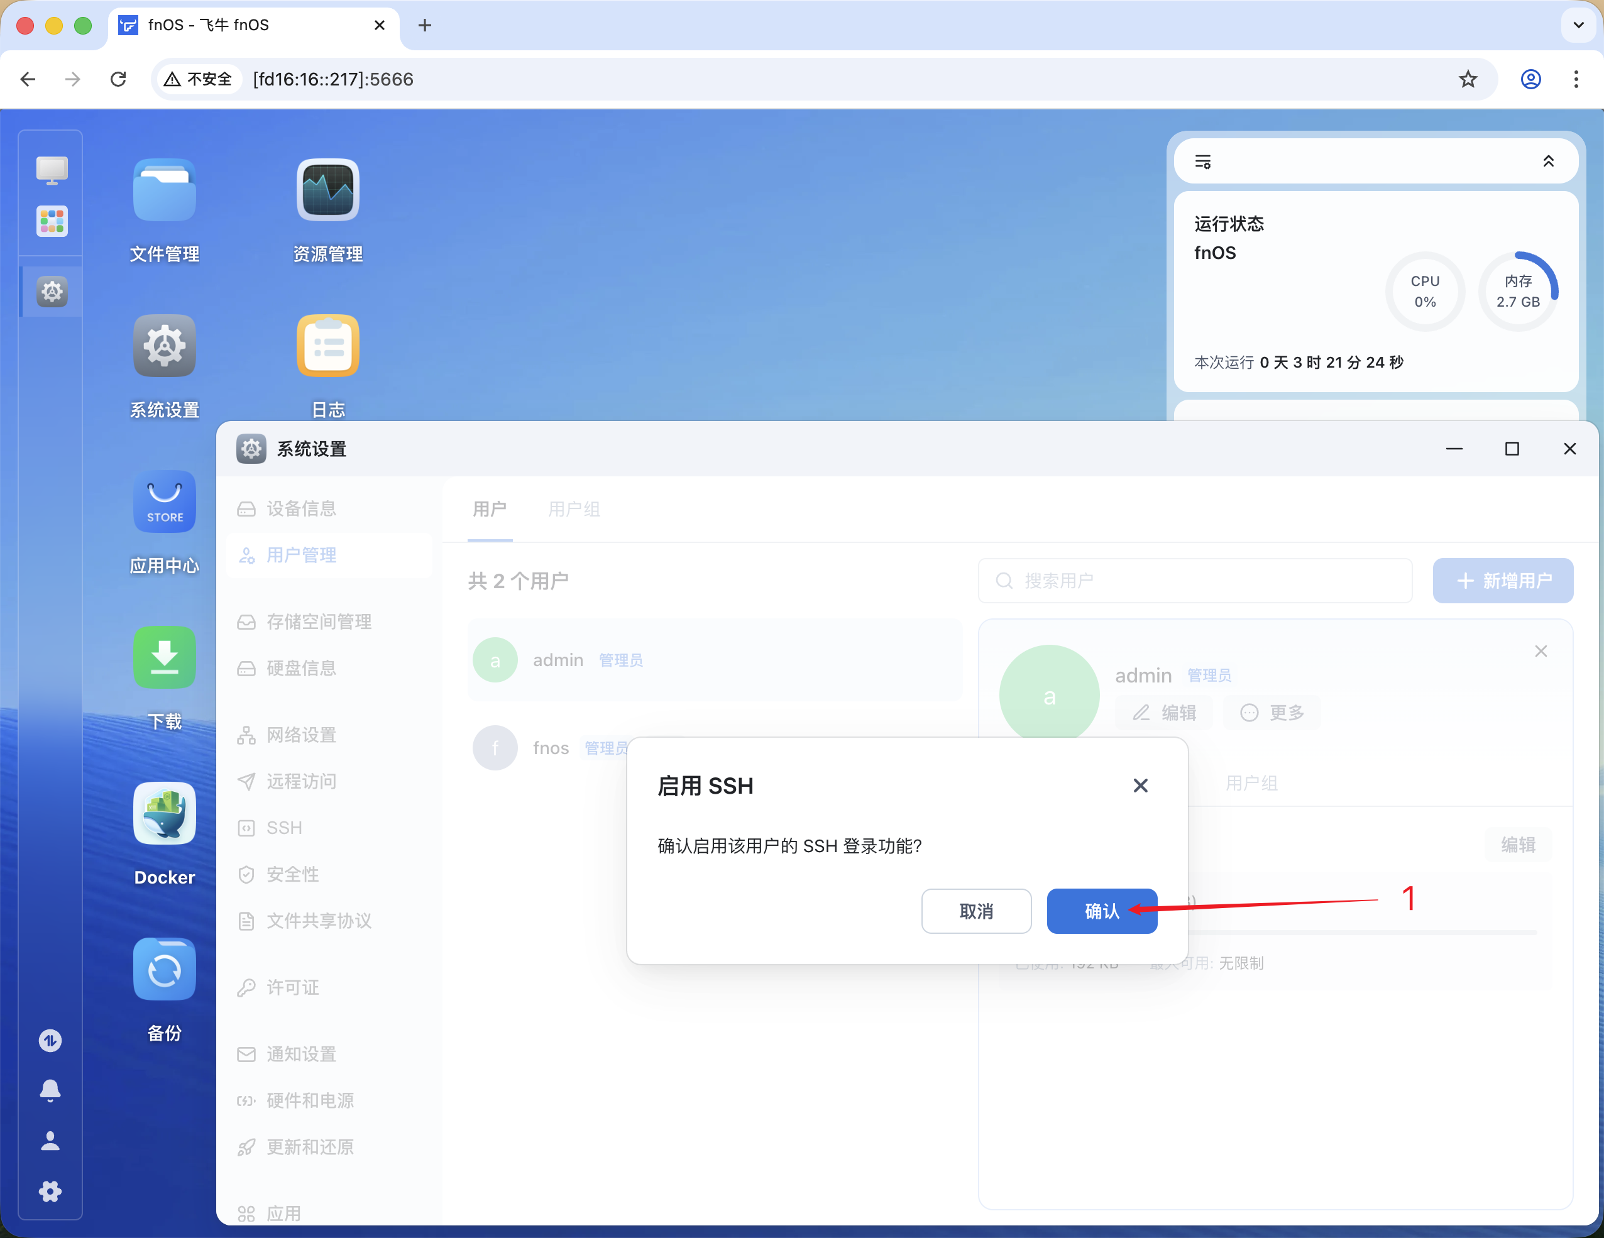Open 硬件和电源 settings
Screen dimensions: 1604x1238
309,1101
